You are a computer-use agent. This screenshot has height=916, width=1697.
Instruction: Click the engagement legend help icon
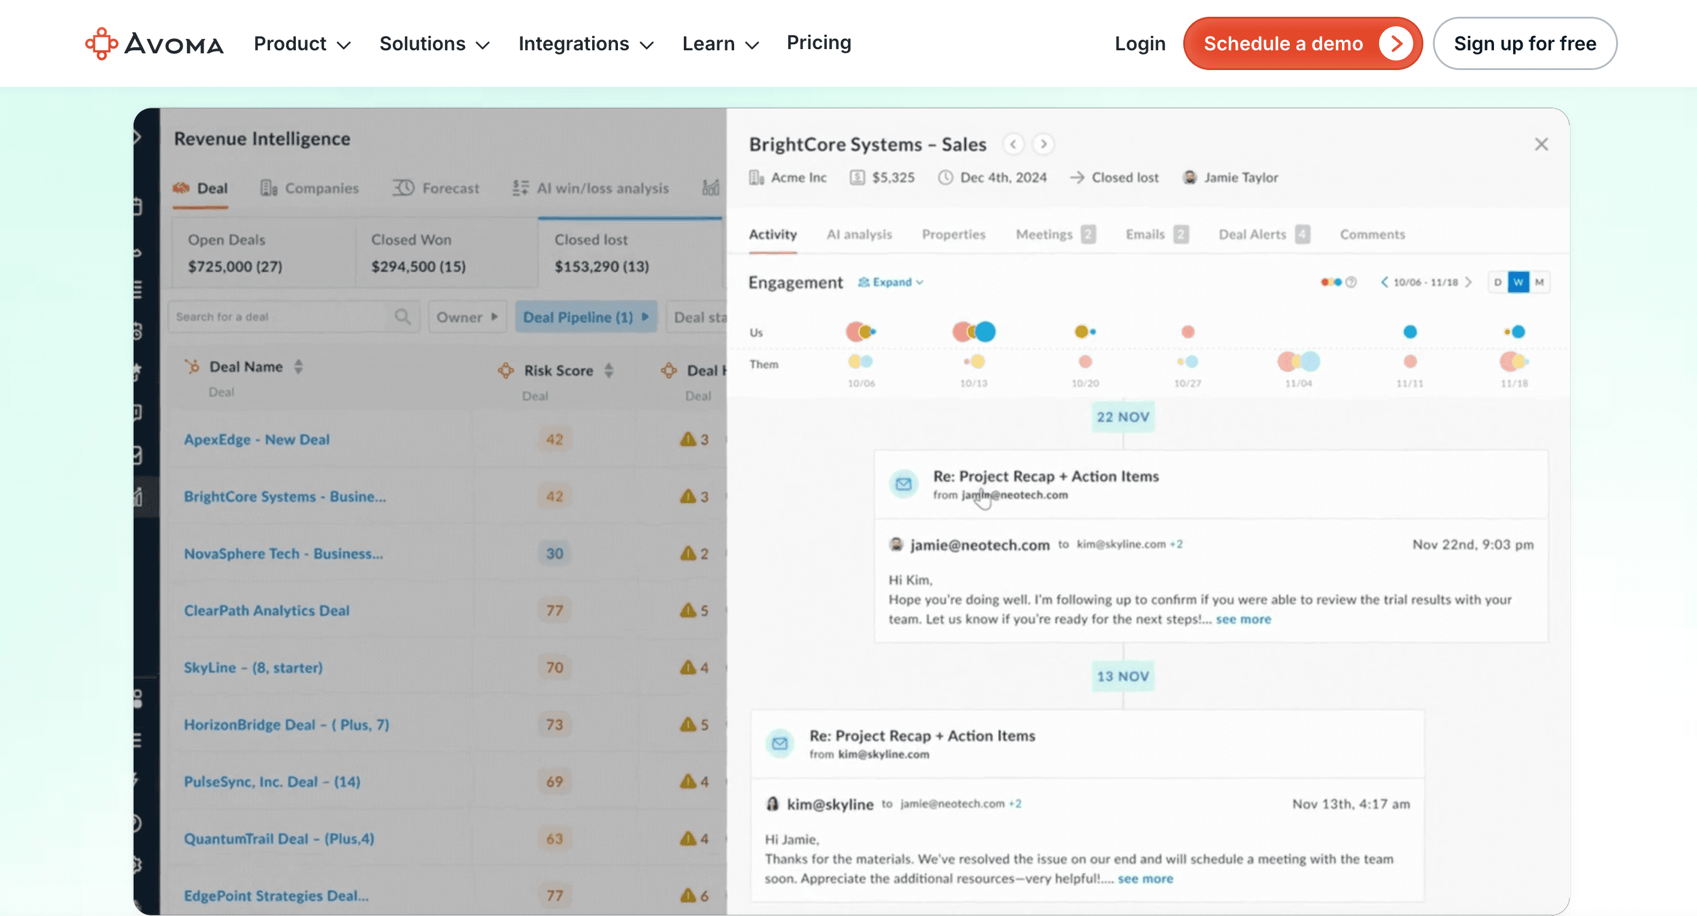point(1351,283)
